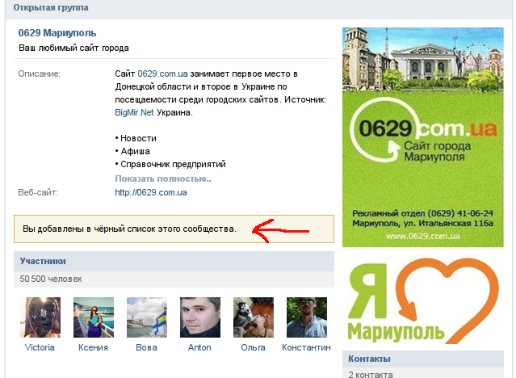516x378 pixels.
Task: Open Anton's avatar thumbnail
Action: 200,317
